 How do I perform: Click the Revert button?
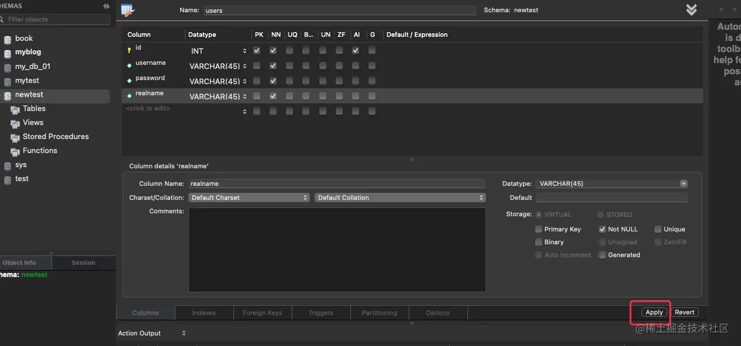pyautogui.click(x=684, y=312)
